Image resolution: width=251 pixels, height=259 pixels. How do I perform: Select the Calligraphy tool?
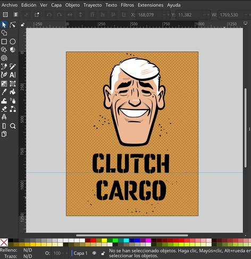point(4,75)
